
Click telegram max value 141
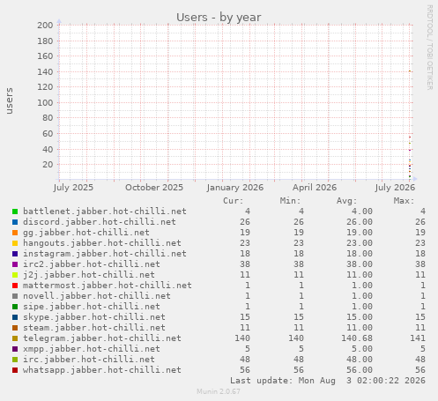coord(418,338)
